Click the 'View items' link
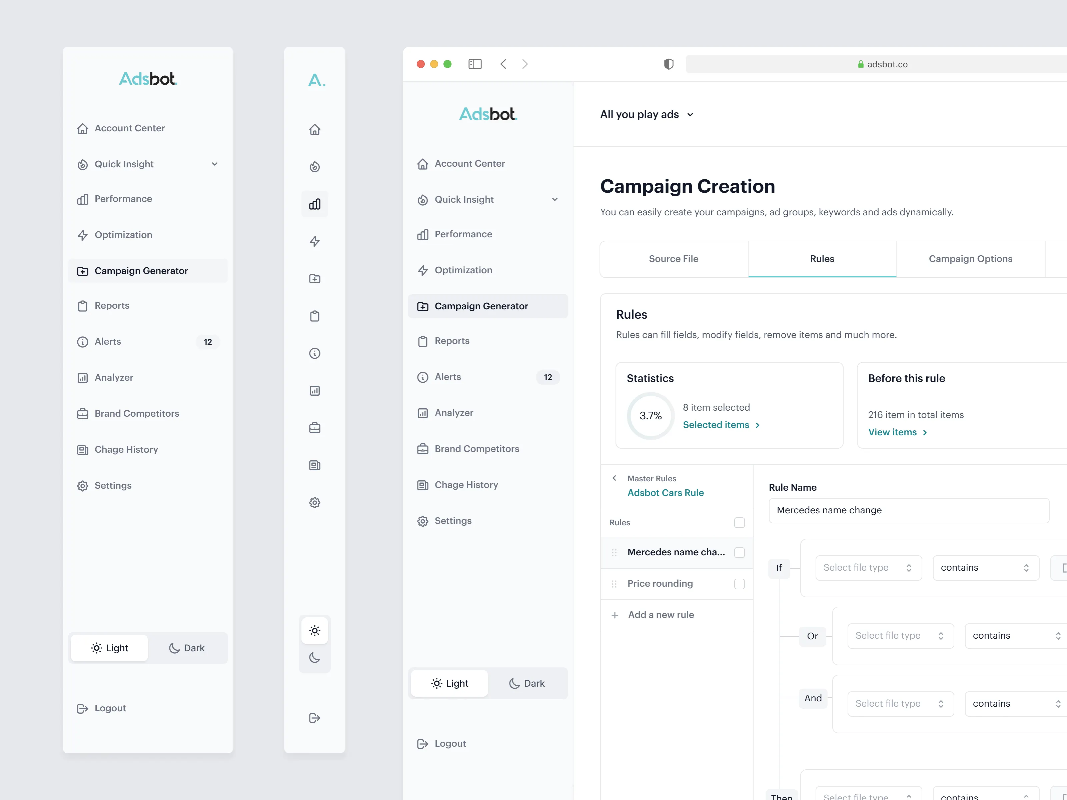This screenshot has height=800, width=1067. click(897, 432)
